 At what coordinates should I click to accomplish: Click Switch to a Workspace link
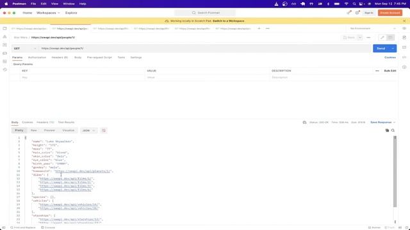pos(228,21)
